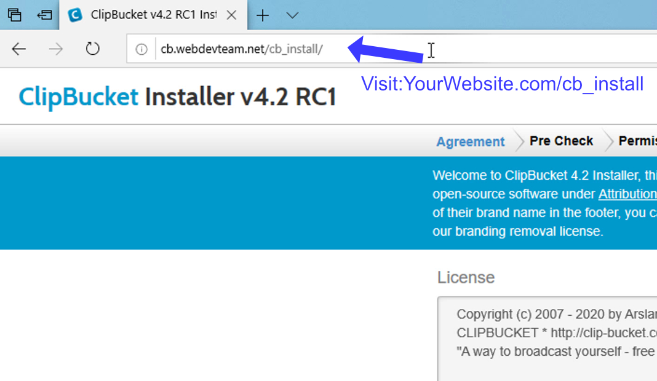
Task: Click the License heading
Action: 466,278
